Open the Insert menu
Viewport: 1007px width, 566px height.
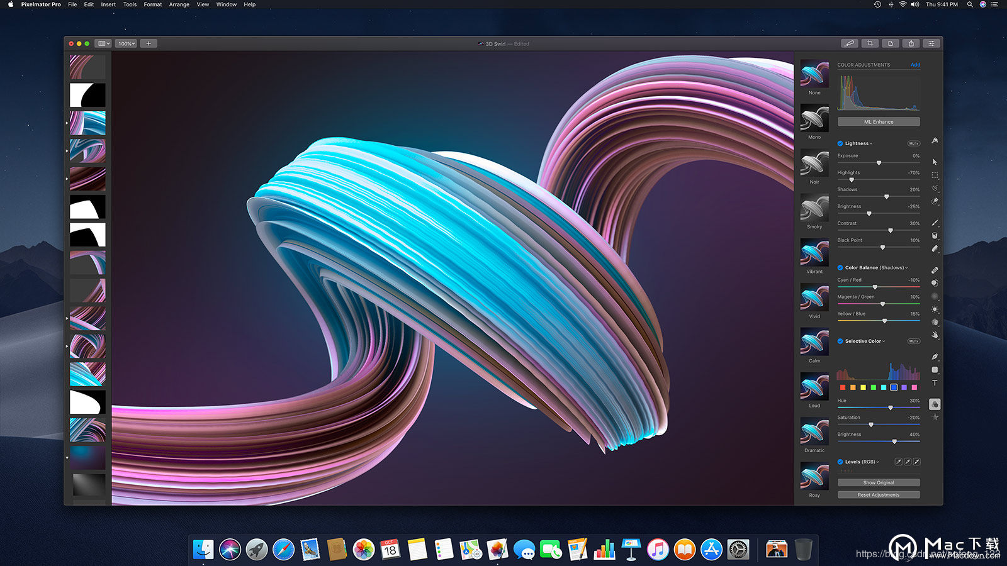point(108,4)
